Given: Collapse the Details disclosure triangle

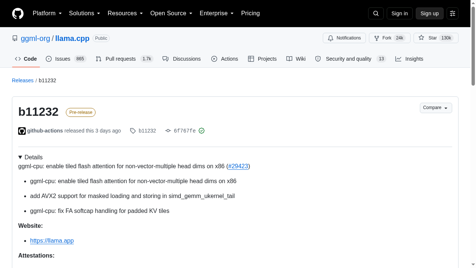Looking at the screenshot, I should click(x=20, y=157).
